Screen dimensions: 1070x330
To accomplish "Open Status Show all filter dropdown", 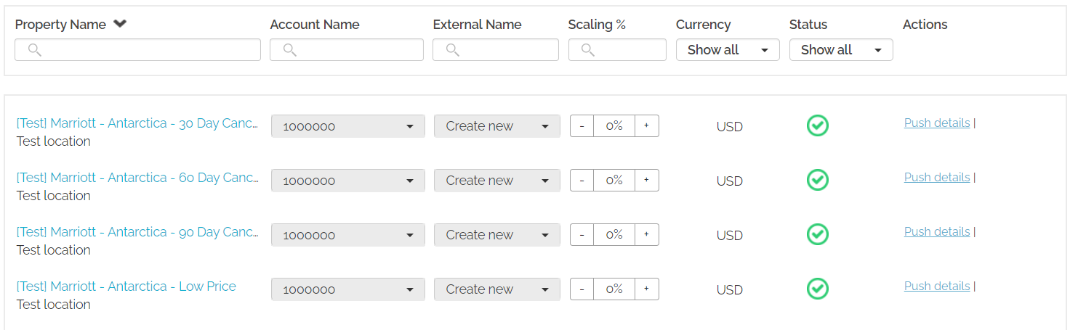I will click(x=841, y=50).
